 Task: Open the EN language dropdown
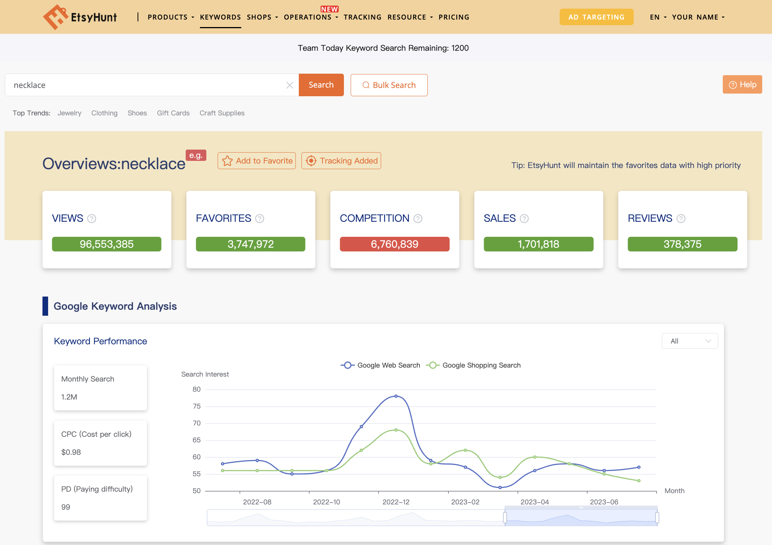pos(658,17)
